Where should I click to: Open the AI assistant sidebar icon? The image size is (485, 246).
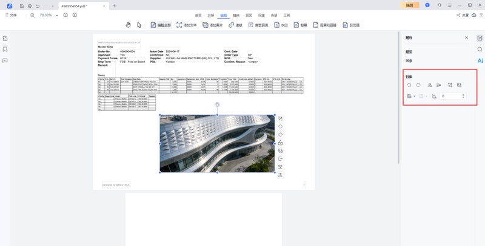(x=480, y=60)
